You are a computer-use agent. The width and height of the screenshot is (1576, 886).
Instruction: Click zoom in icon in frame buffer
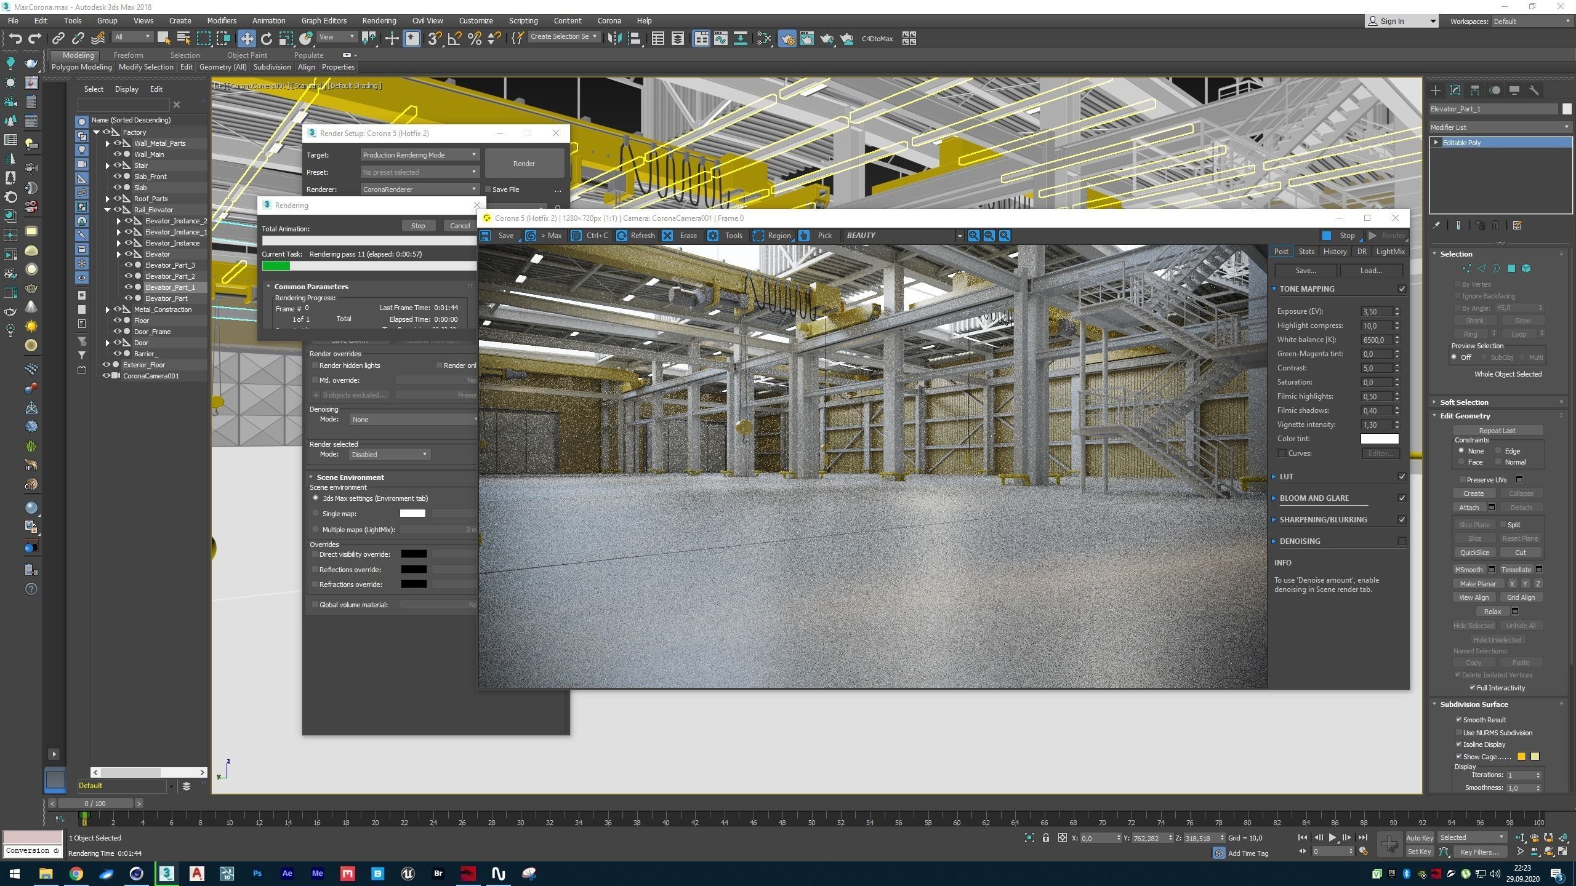[973, 236]
